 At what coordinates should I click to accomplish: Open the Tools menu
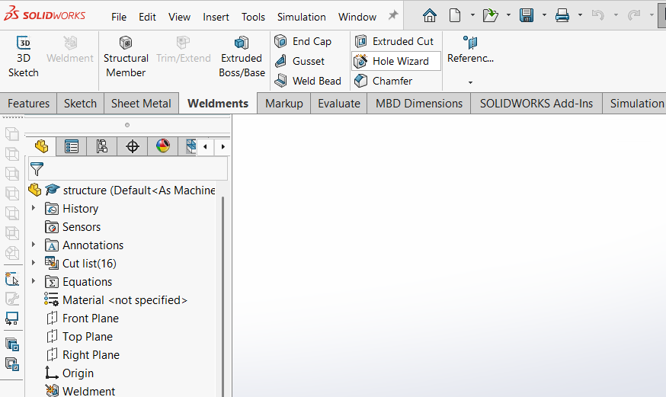(x=253, y=17)
